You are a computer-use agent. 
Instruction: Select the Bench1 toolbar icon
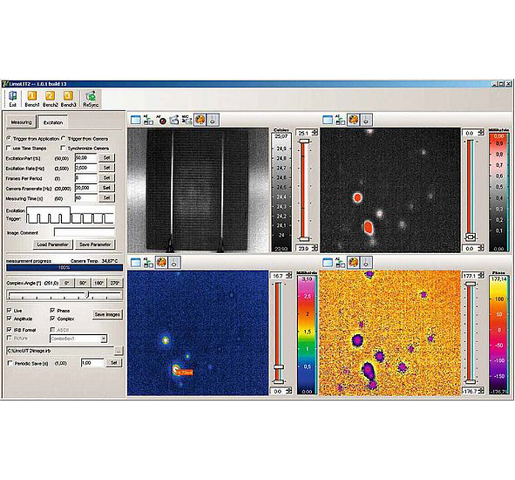coord(31,96)
